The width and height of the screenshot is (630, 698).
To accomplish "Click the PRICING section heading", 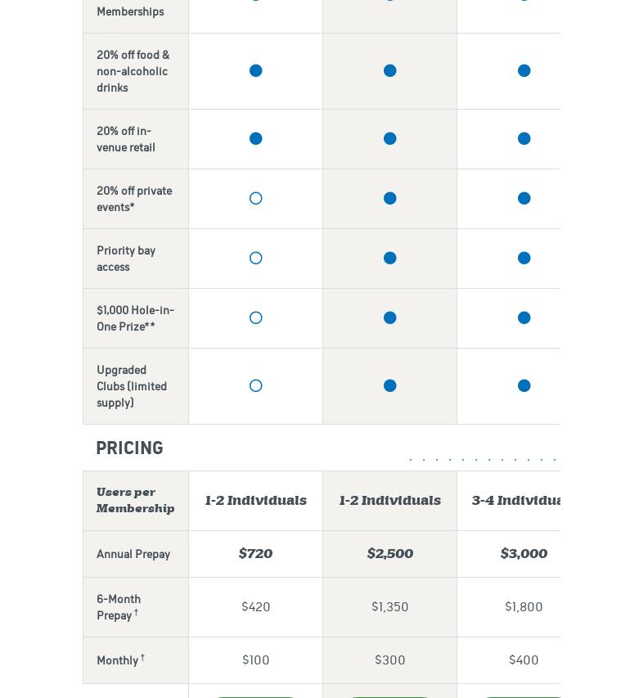I will click(x=129, y=448).
